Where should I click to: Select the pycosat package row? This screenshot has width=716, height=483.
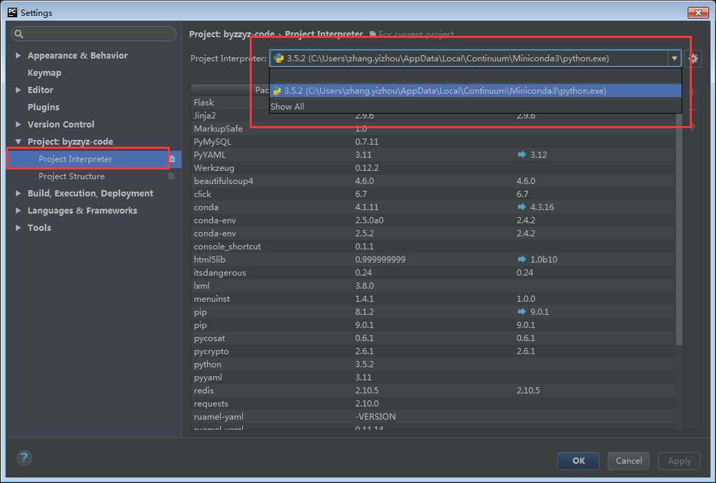[433, 338]
